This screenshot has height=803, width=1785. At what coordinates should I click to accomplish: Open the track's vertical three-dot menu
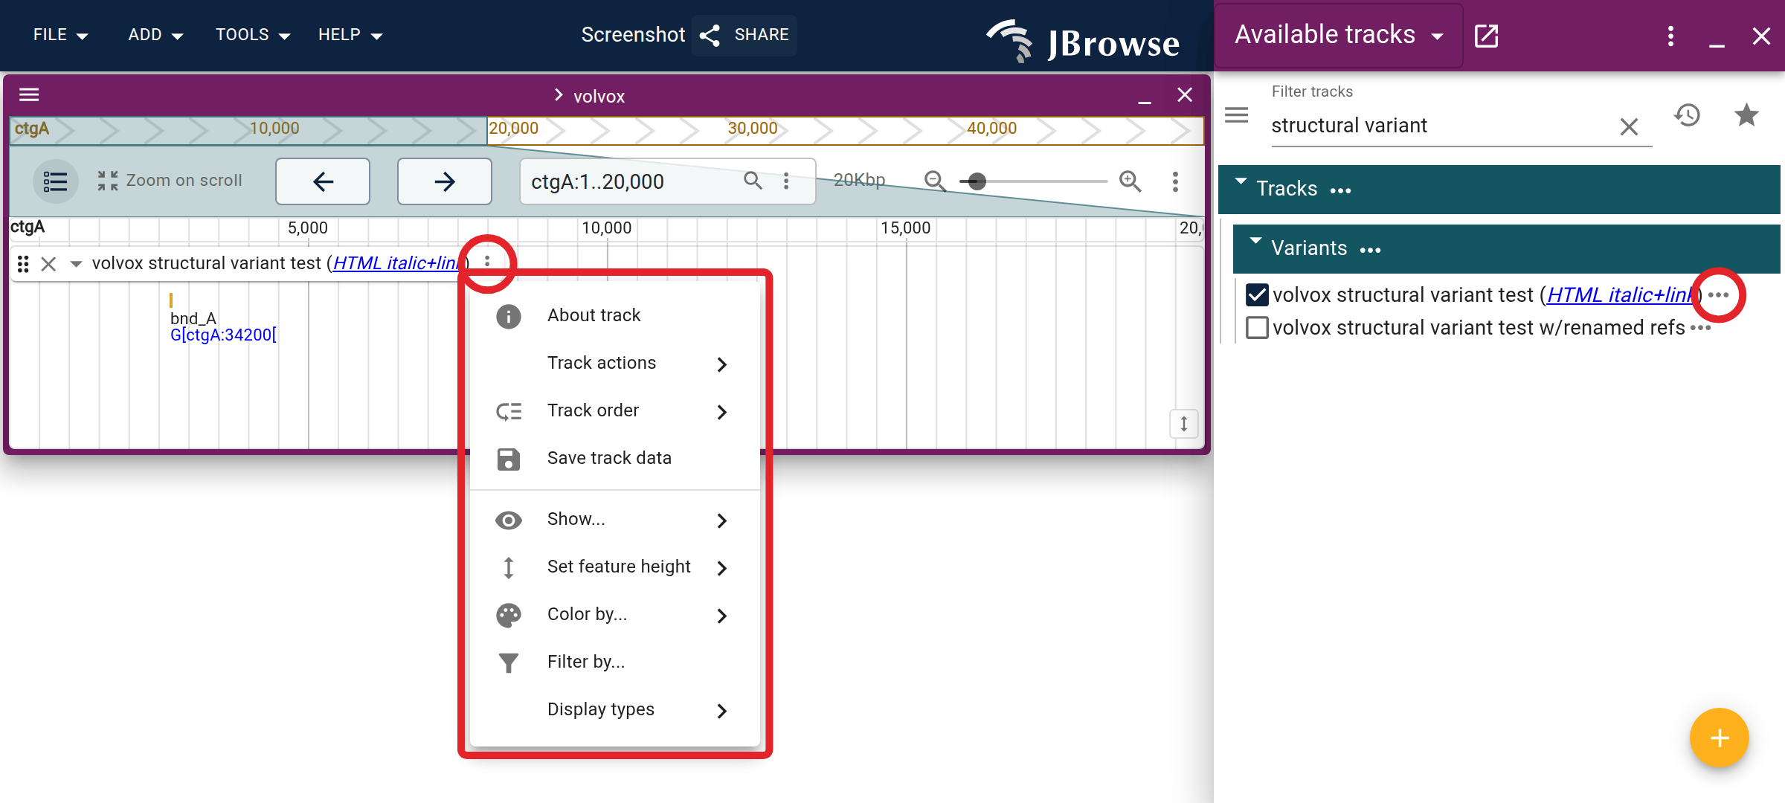tap(487, 261)
